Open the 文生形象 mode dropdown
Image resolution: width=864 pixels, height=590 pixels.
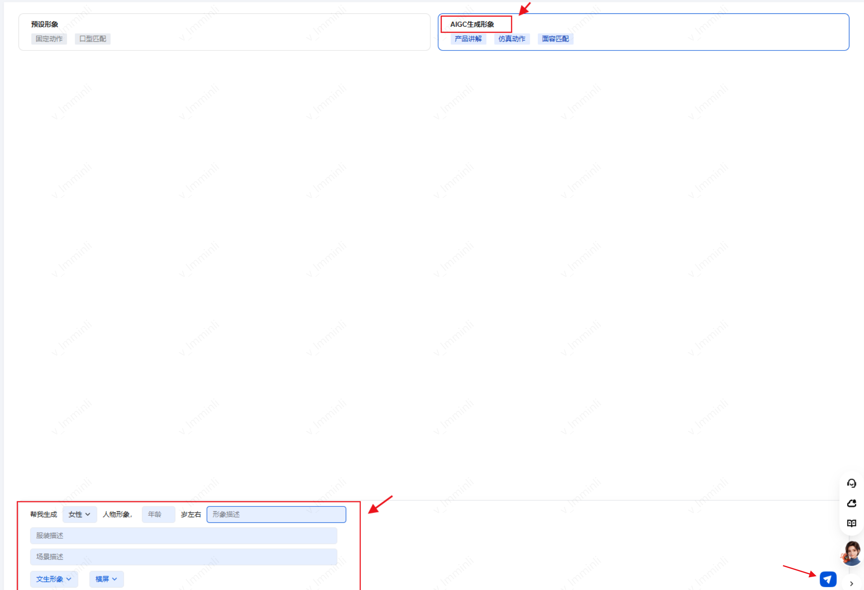pyautogui.click(x=54, y=579)
